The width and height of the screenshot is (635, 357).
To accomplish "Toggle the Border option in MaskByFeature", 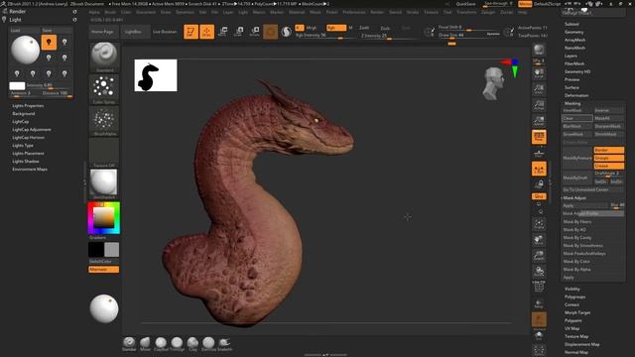I will (608, 150).
